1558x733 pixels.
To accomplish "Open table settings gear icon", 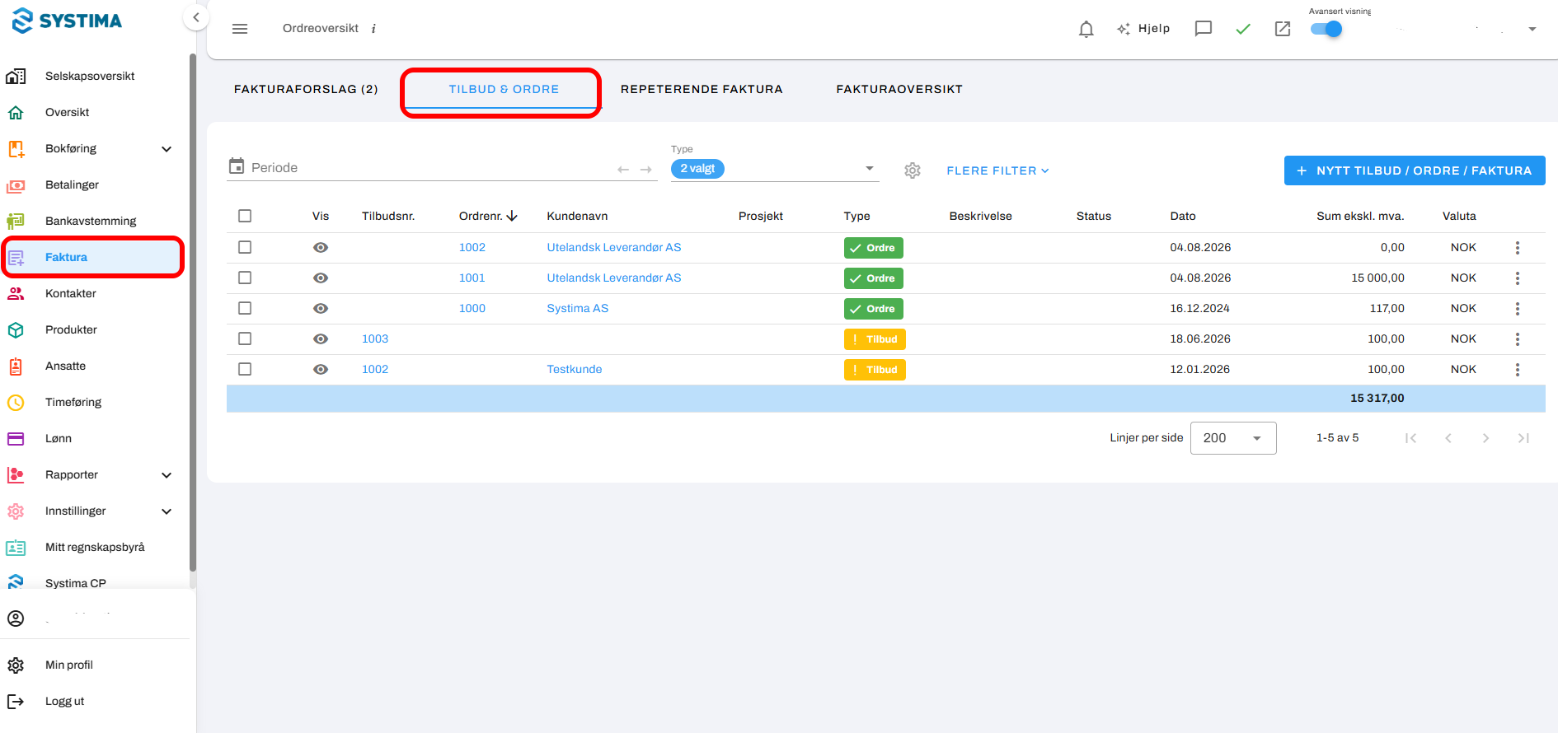I will point(913,170).
